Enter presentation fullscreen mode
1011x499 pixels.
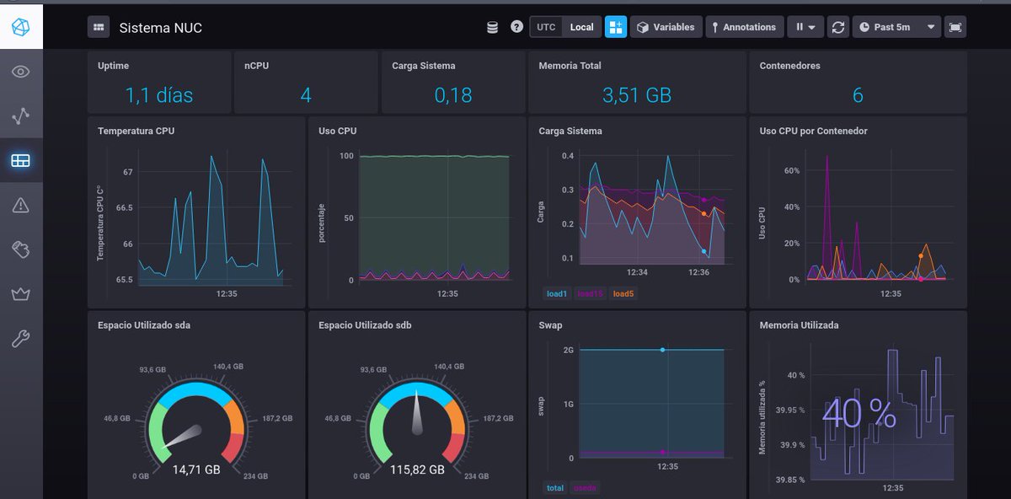click(955, 27)
